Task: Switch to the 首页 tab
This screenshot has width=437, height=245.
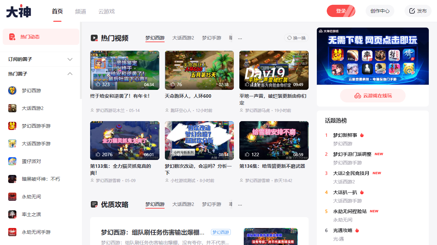Action: (57, 11)
